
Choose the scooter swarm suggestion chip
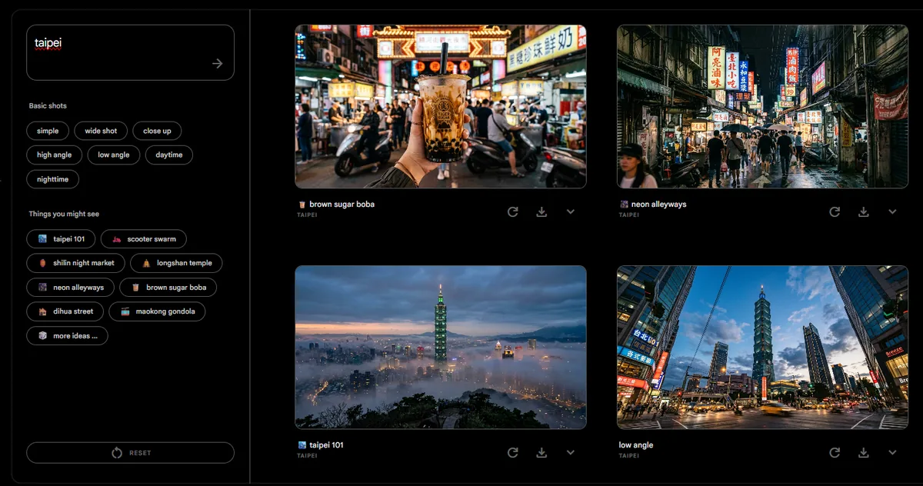[x=144, y=239]
